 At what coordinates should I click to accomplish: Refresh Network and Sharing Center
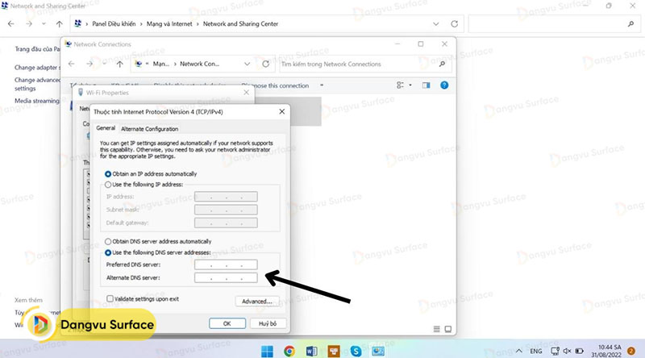click(x=454, y=24)
